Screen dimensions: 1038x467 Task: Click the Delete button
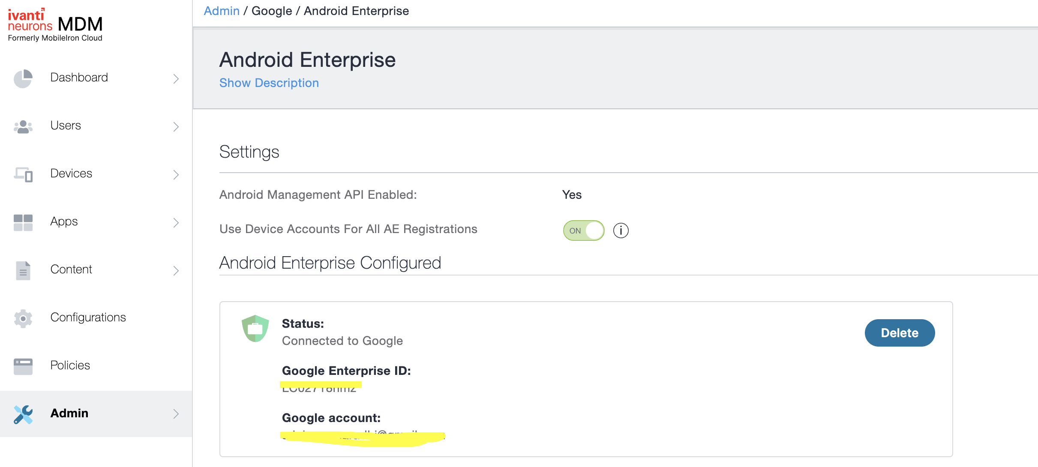coord(899,333)
